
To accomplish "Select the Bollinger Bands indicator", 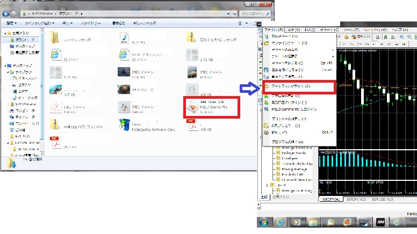I will pyautogui.click(x=295, y=152).
